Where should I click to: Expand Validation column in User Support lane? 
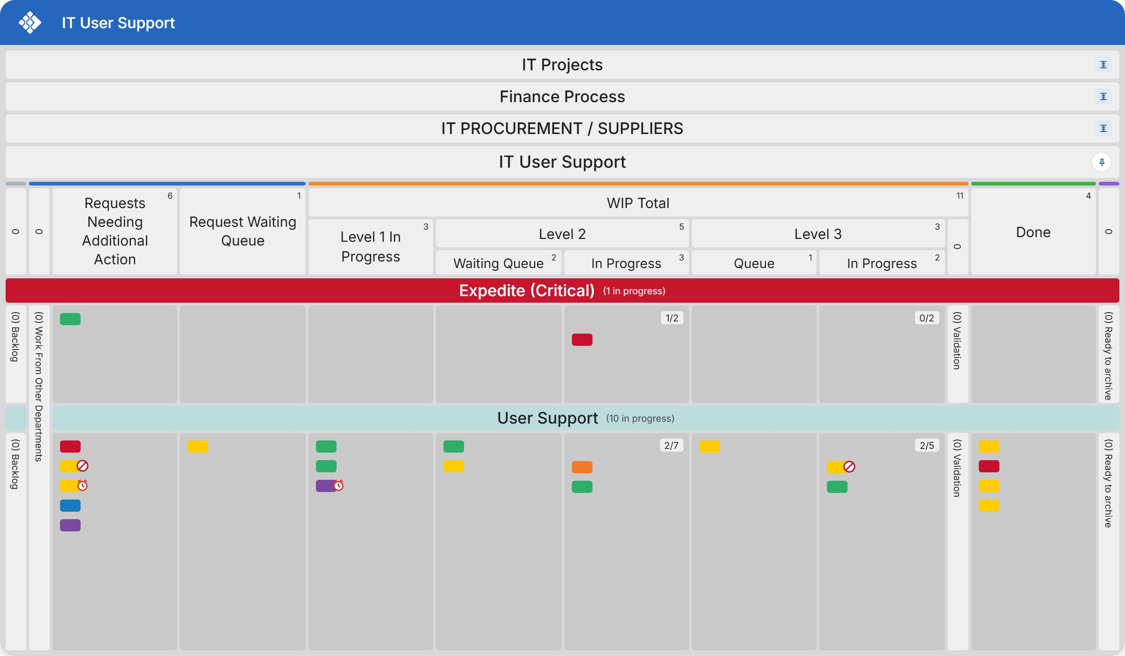pyautogui.click(x=958, y=541)
